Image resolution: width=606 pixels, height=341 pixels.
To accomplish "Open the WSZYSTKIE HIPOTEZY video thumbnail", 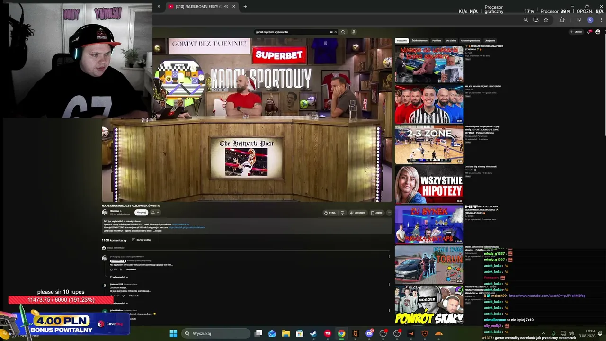I will (x=429, y=184).
